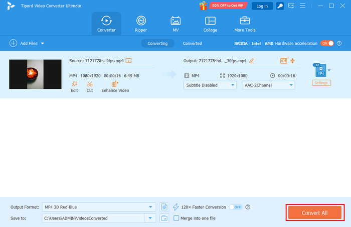Image resolution: width=351 pixels, height=227 pixels.
Task: Click the Cut scissors icon
Action: [90, 84]
